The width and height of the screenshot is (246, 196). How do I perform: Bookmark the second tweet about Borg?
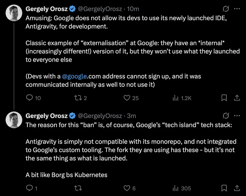point(224,188)
